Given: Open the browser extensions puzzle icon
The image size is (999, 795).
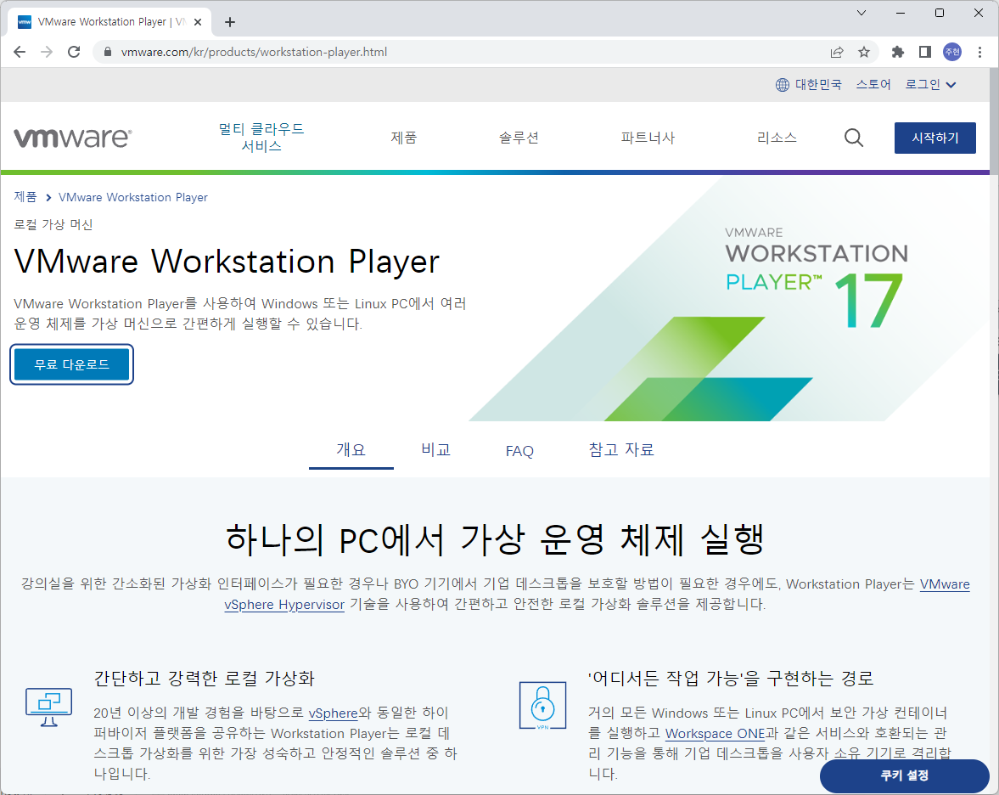Looking at the screenshot, I should [898, 53].
